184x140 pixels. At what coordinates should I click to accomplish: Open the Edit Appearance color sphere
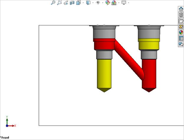[108, 3]
